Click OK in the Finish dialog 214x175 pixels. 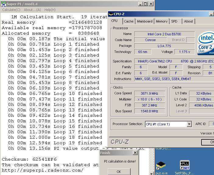pyautogui.click(x=119, y=172)
